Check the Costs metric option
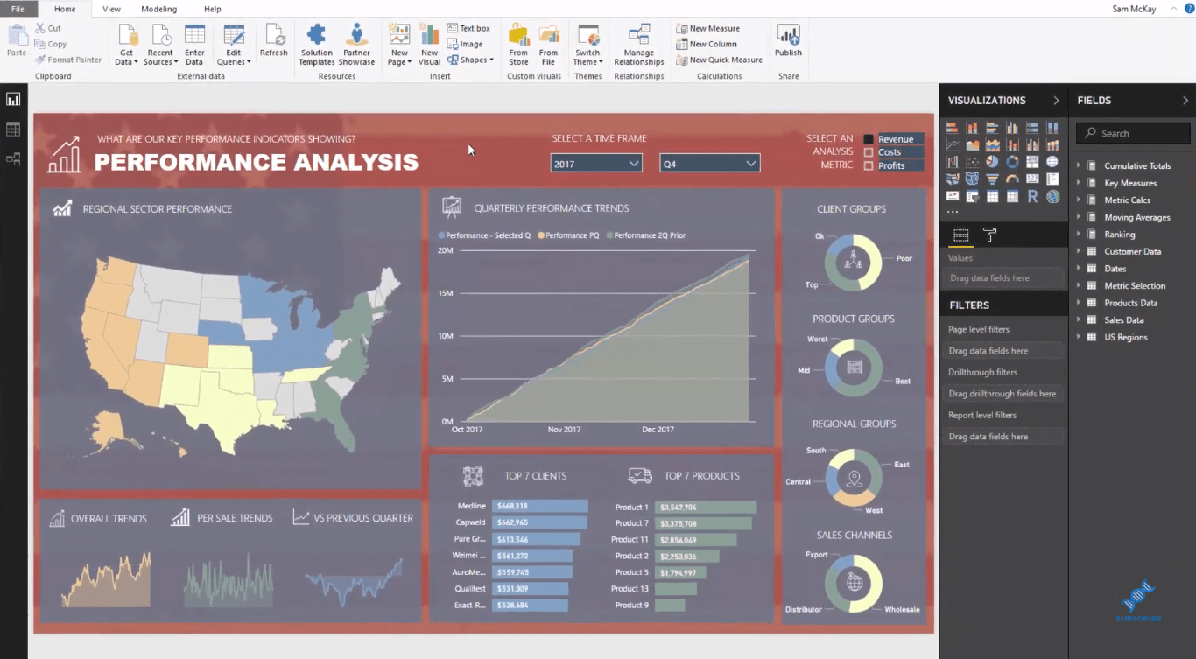 (869, 152)
